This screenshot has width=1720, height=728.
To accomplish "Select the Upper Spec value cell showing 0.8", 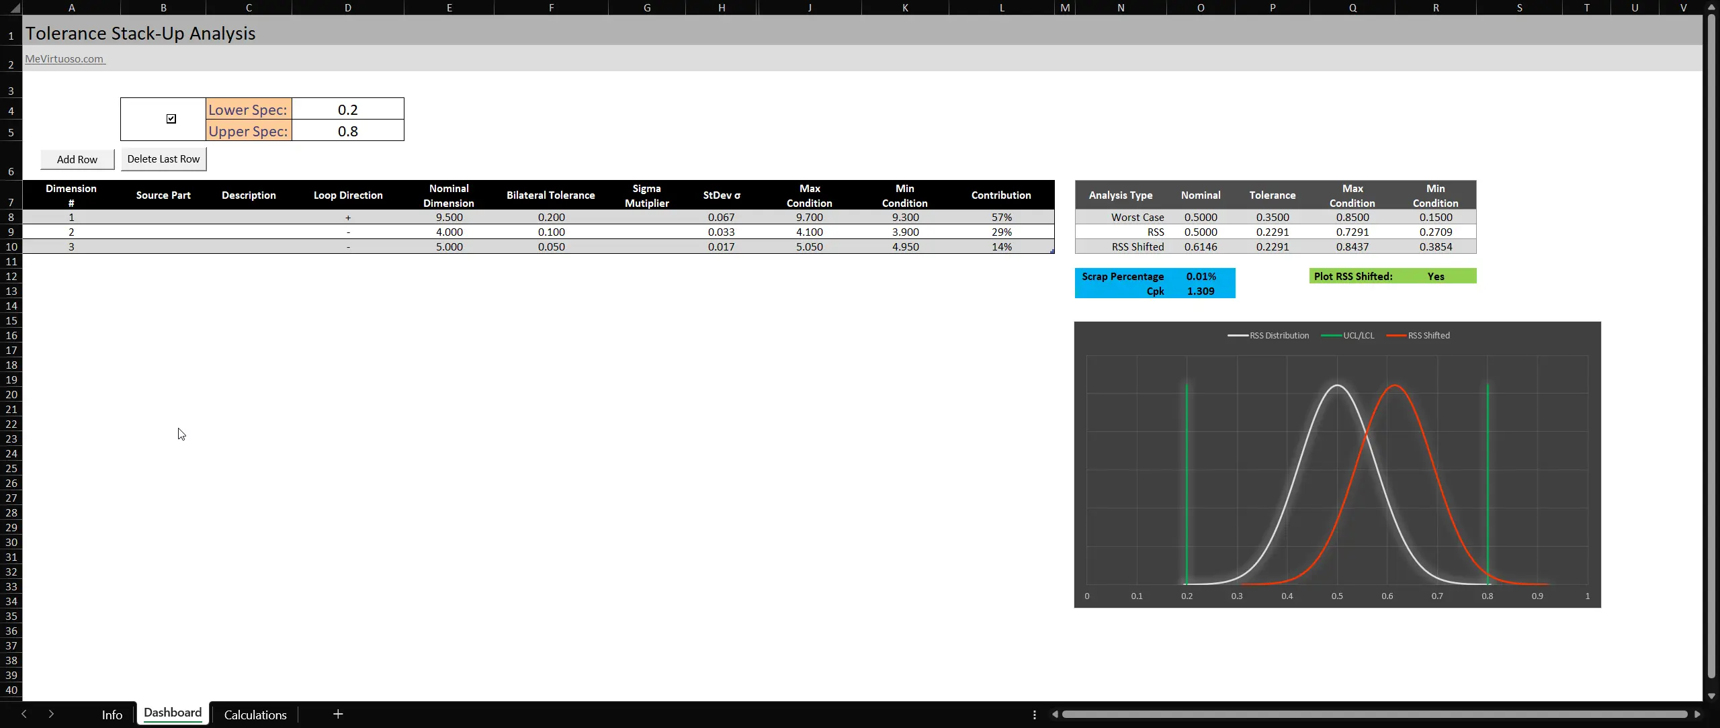I will coord(347,130).
